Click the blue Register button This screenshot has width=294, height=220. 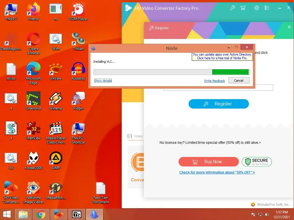coord(218,104)
